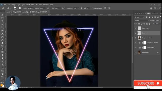This screenshot has width=162, height=91.
Task: Toggle pressure for opacity icon
Action: pos(48,8)
